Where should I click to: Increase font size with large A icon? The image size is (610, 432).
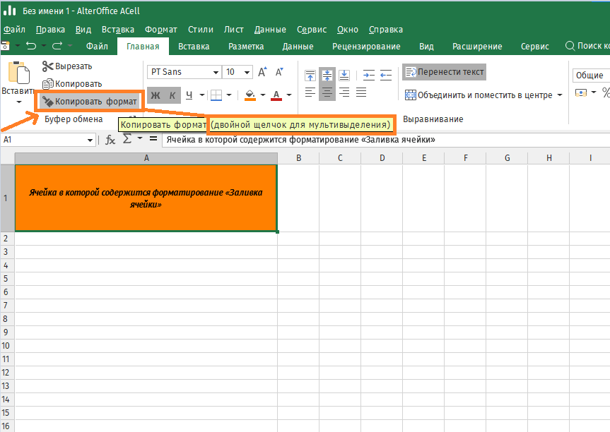pyautogui.click(x=263, y=72)
